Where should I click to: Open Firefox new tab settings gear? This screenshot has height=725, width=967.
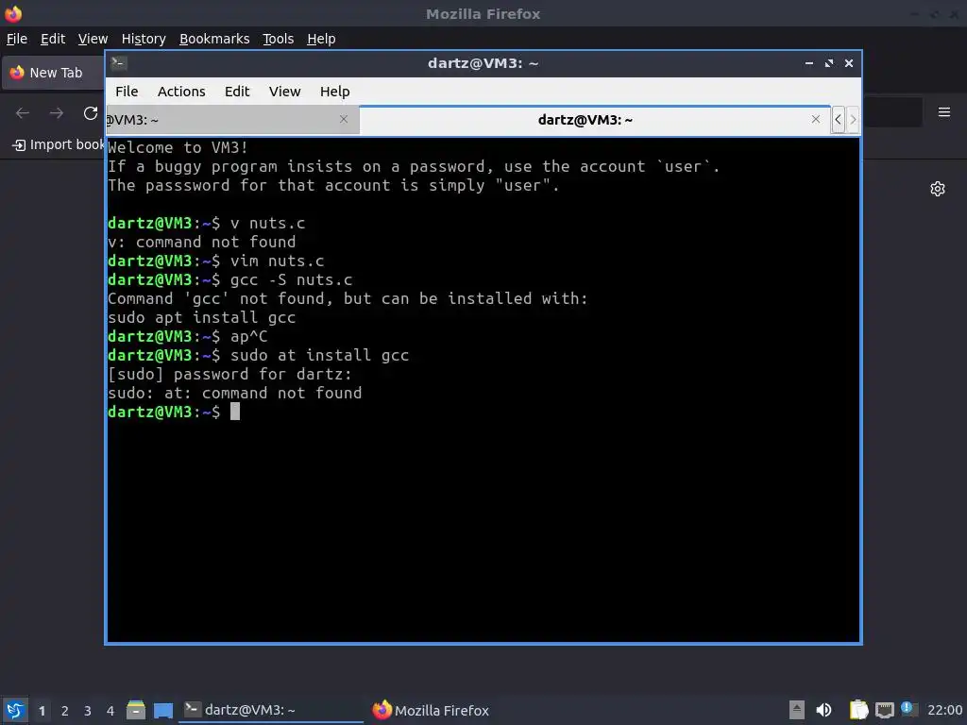pos(938,189)
